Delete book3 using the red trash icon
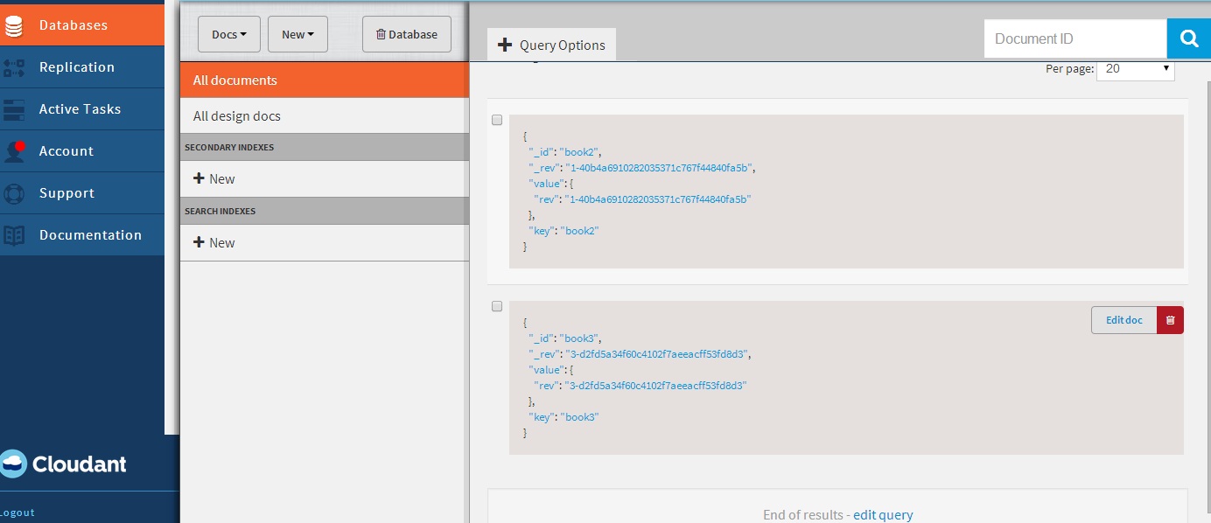Screen dimensions: 1211x523 1170,320
